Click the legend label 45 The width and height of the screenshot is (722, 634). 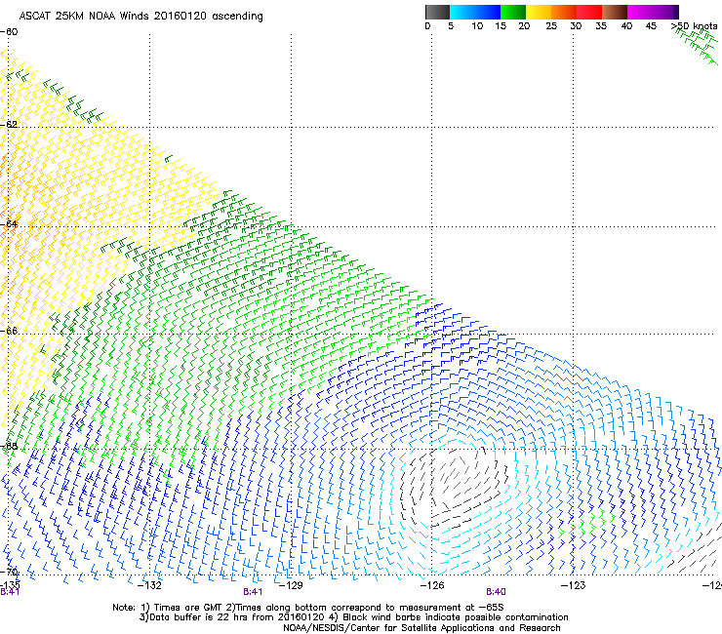[x=651, y=26]
